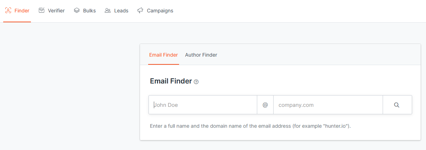Focus the John Doe name field
Image resolution: width=426 pixels, height=150 pixels.
click(203, 105)
